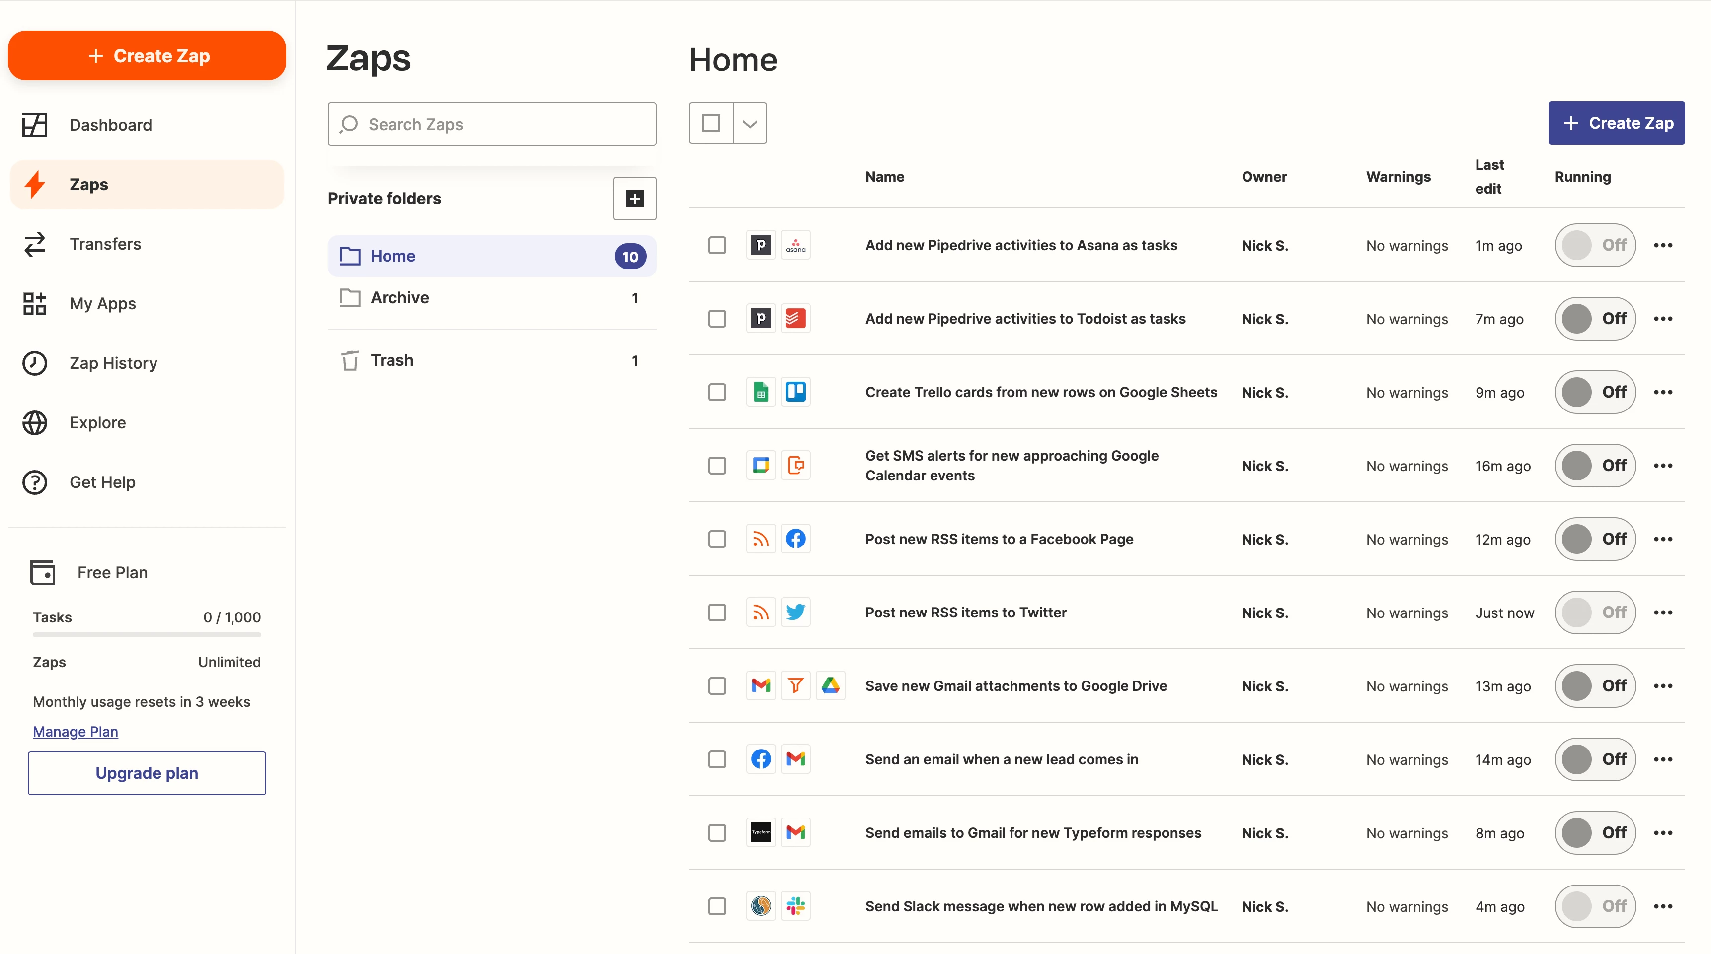Open more options for MySQL Slack zap
1711x954 pixels.
[1662, 905]
